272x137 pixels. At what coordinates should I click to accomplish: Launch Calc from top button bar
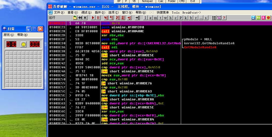pos(161,1)
